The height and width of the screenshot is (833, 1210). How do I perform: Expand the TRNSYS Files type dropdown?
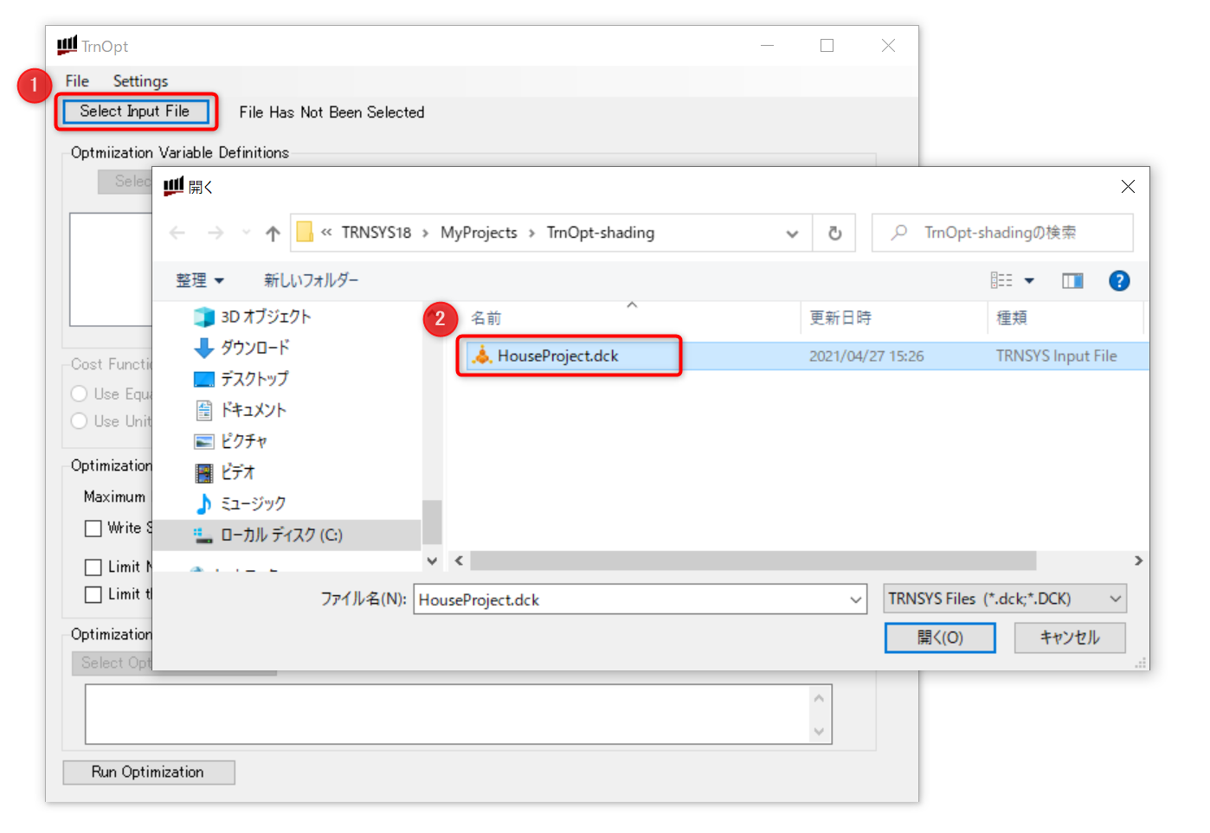click(x=1115, y=599)
